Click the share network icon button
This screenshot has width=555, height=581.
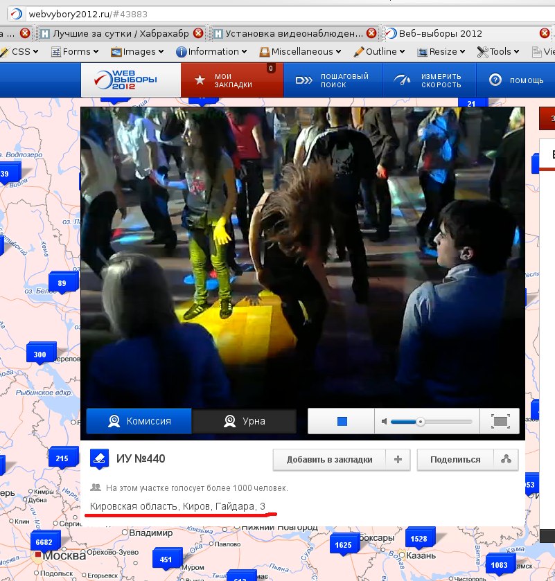tap(506, 459)
